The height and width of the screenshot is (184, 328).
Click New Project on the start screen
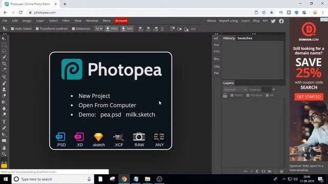tap(94, 96)
